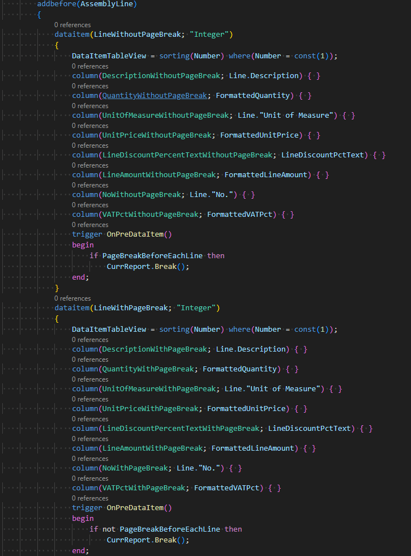Click "0 references" above LineWithoutPageBreak dataitem
This screenshot has width=411, height=556.
(72, 25)
